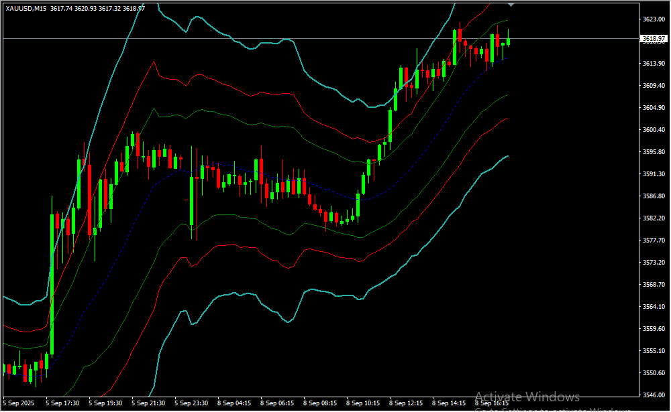
Task: Select the 5 Sep 21:30 time label
Action: 148,403
